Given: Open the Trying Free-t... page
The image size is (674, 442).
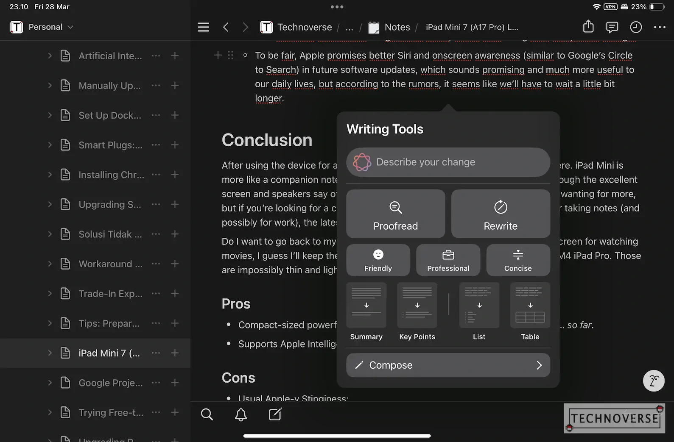Looking at the screenshot, I should (111, 412).
